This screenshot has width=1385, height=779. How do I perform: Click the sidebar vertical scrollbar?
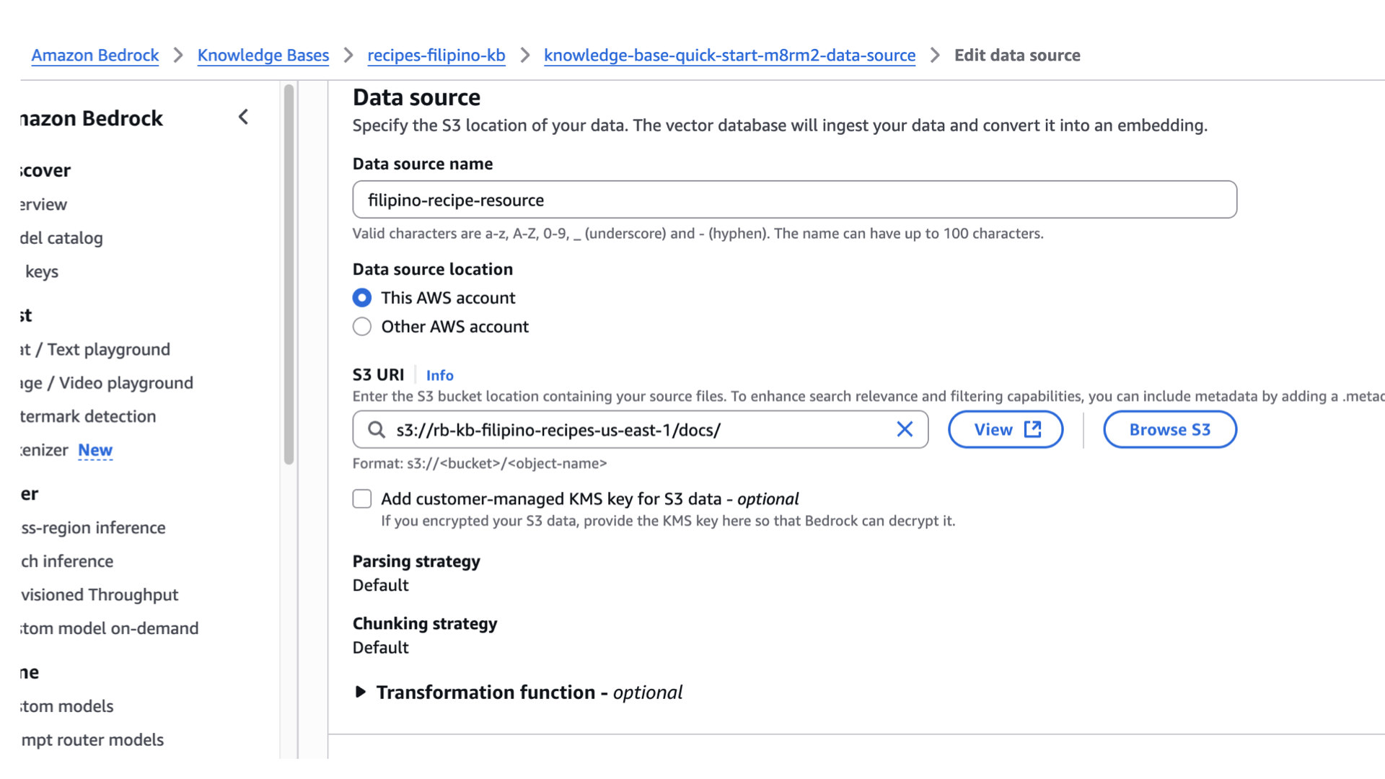click(289, 274)
